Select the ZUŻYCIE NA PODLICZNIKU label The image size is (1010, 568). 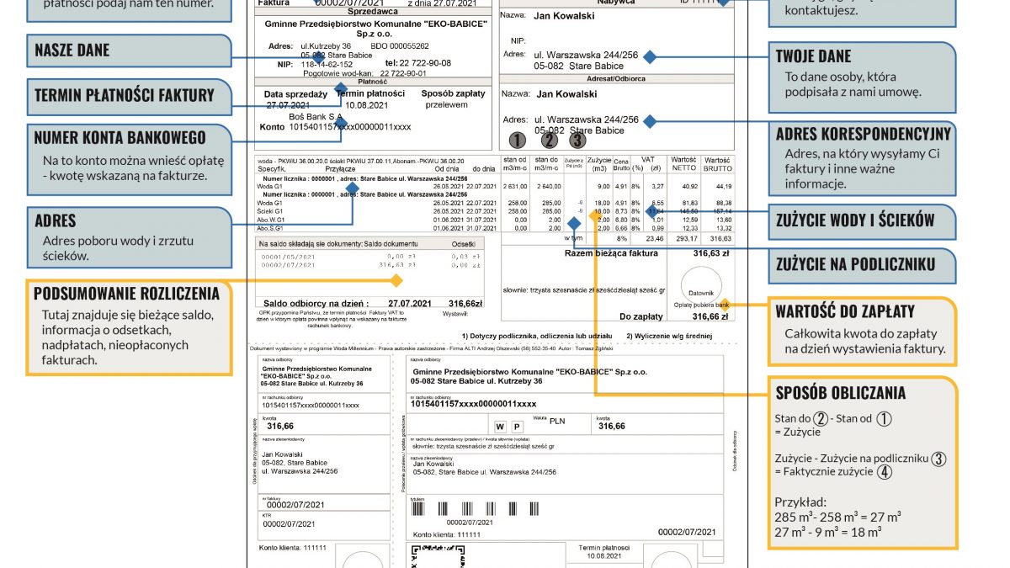click(855, 263)
